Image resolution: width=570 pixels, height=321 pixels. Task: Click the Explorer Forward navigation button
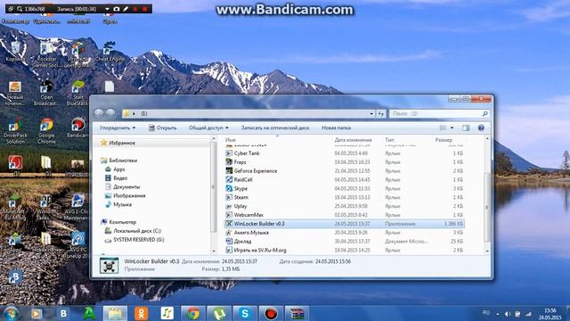[x=110, y=113]
